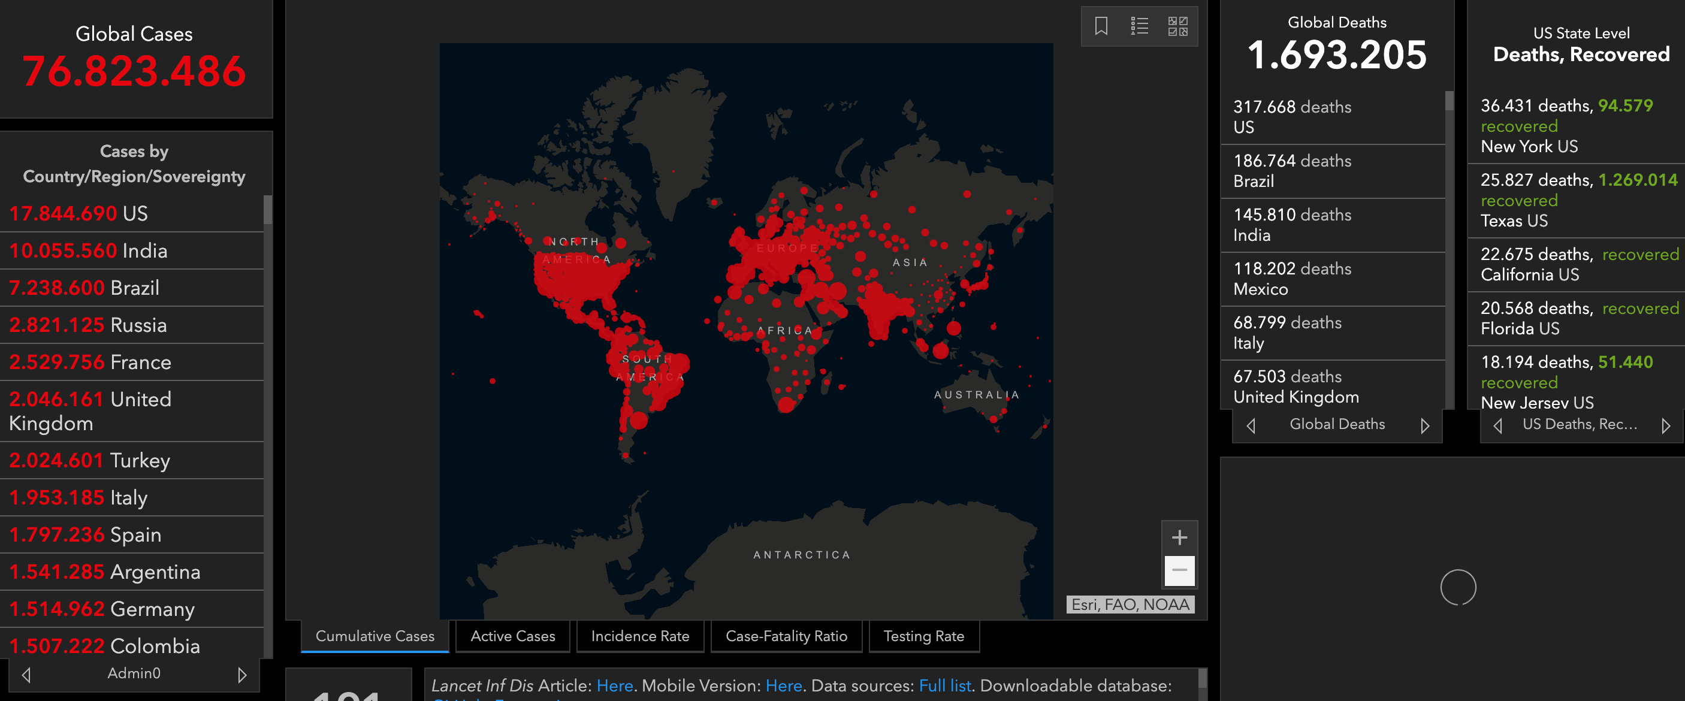Advance the US Deaths, Recovered panel
Viewport: 1685px width, 701px height.
[1665, 426]
